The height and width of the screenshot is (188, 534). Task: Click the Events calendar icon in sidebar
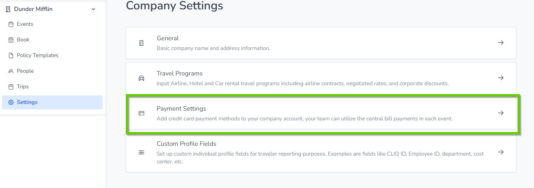click(x=11, y=24)
